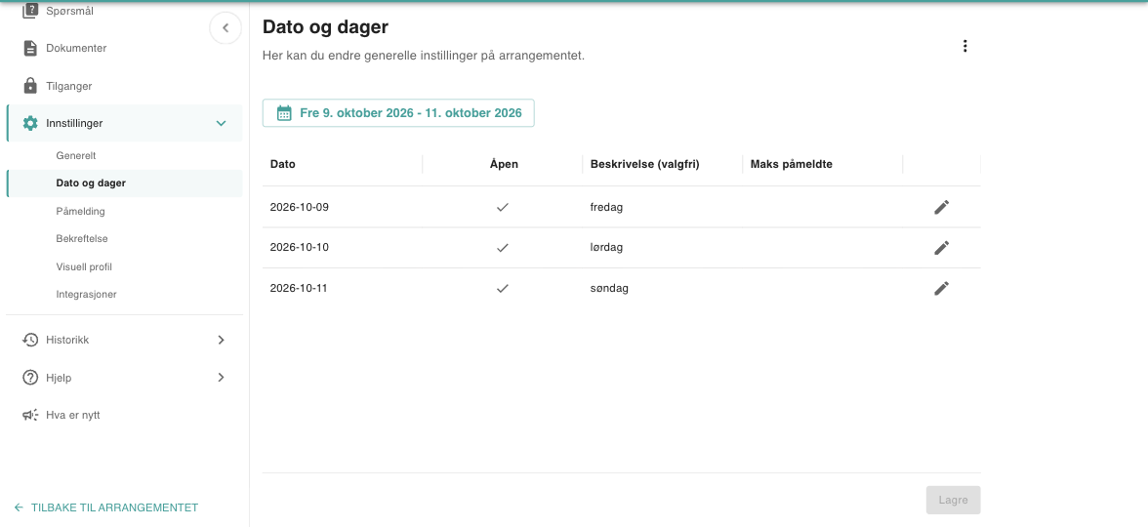Edit the 2026-10-11 row with its pencil icon

tap(941, 289)
